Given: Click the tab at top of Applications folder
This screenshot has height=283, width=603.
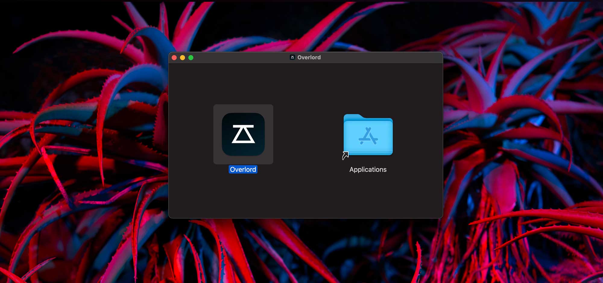Looking at the screenshot, I should click(353, 117).
